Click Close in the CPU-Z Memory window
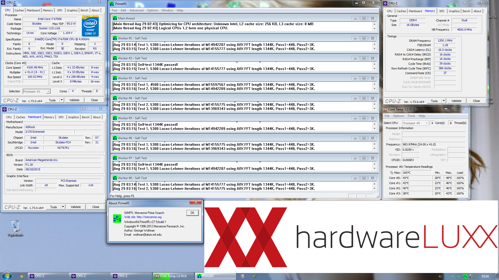 [476, 101]
